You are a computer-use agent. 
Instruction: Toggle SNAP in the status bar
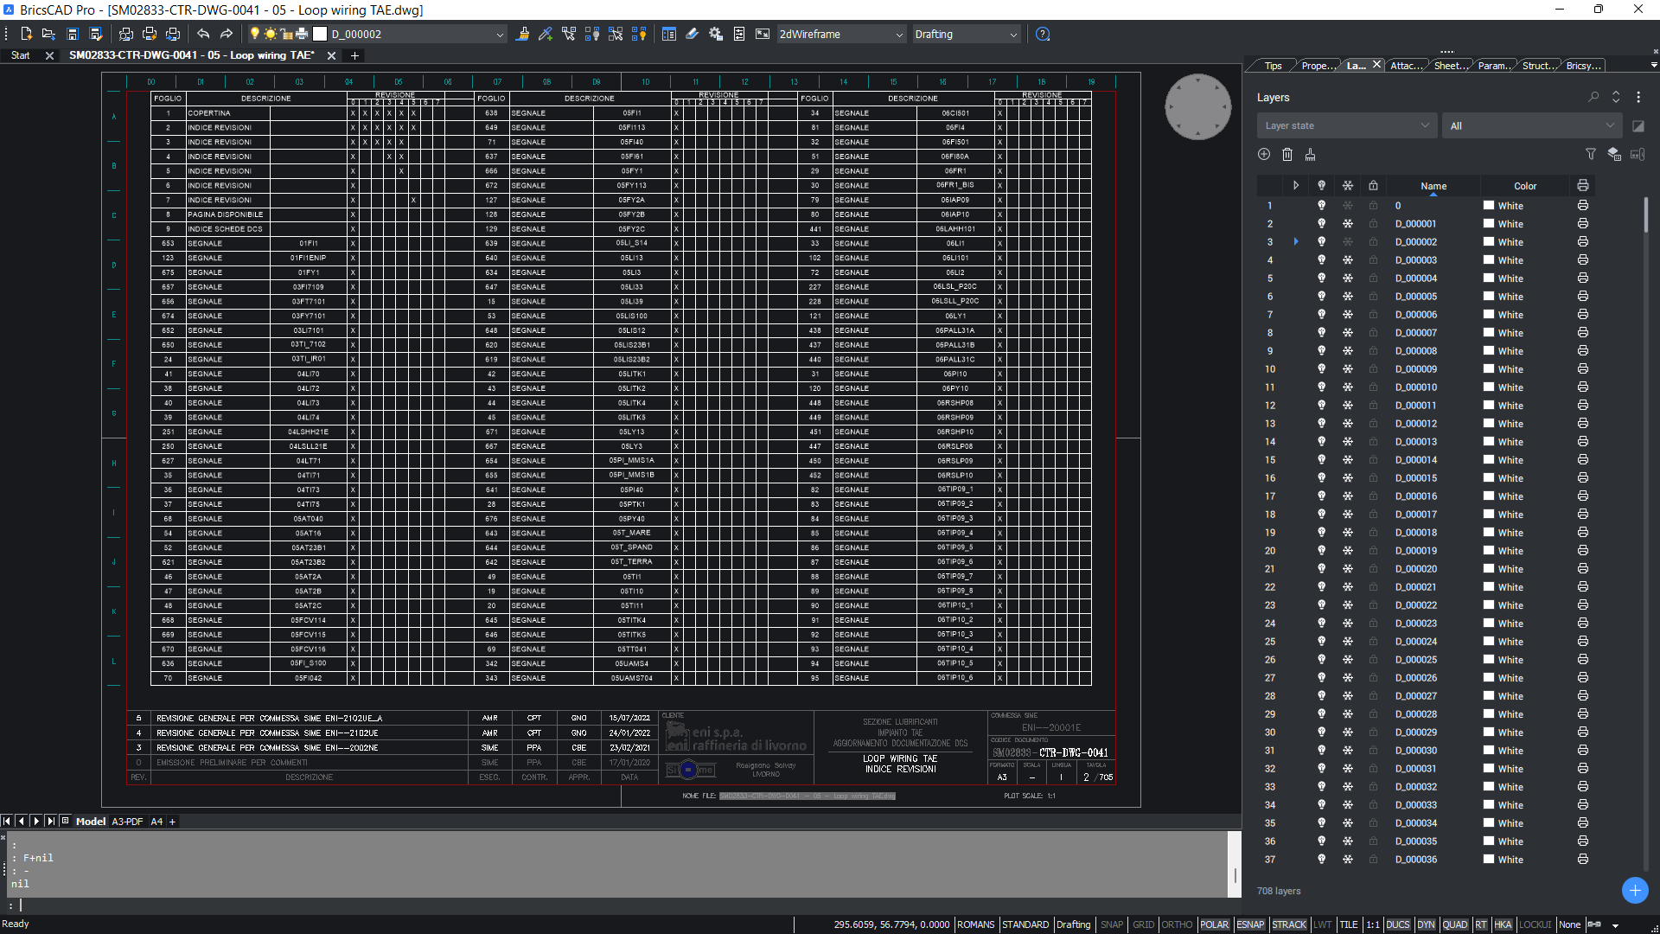click(x=1112, y=924)
